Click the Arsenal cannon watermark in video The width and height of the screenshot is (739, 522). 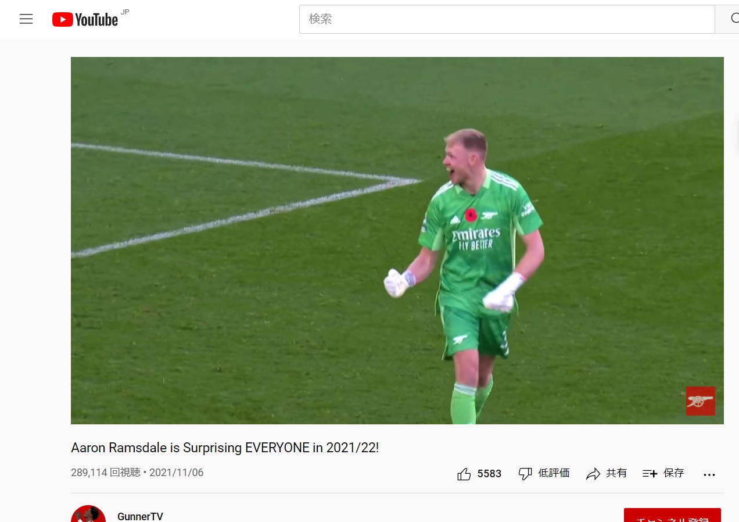click(x=700, y=401)
